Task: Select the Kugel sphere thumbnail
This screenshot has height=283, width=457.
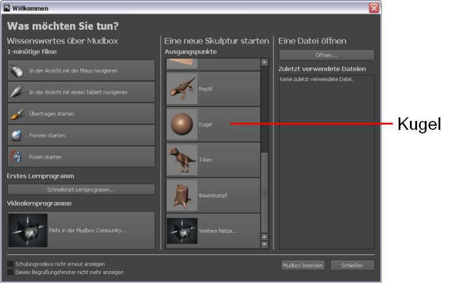Action: [x=182, y=125]
